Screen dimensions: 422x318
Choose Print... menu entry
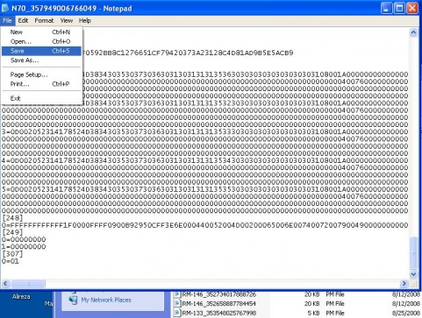[41, 84]
